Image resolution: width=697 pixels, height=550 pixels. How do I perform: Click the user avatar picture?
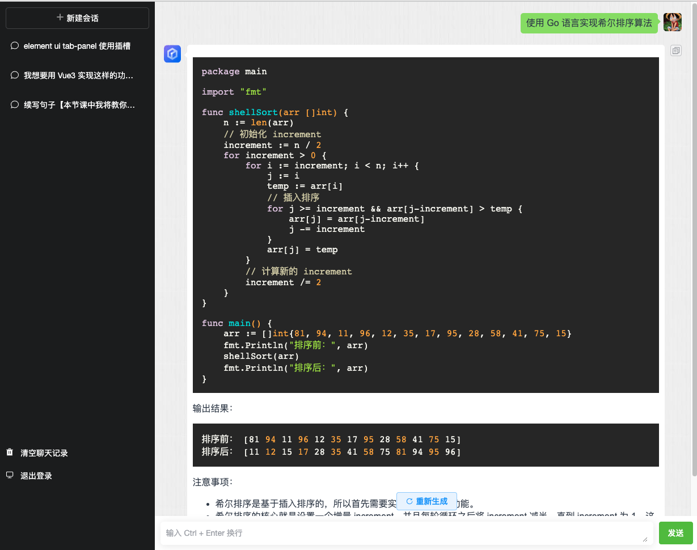(x=672, y=22)
